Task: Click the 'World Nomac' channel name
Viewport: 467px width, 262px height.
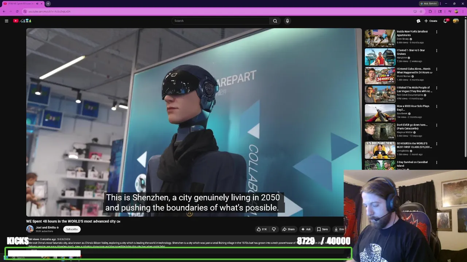Action: [404, 76]
